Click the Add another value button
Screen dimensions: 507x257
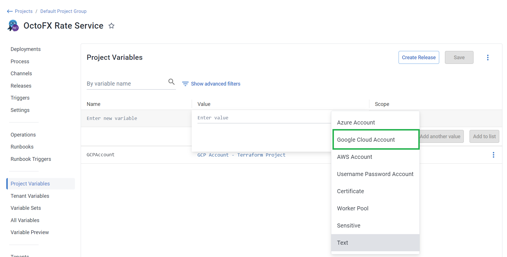click(x=441, y=137)
